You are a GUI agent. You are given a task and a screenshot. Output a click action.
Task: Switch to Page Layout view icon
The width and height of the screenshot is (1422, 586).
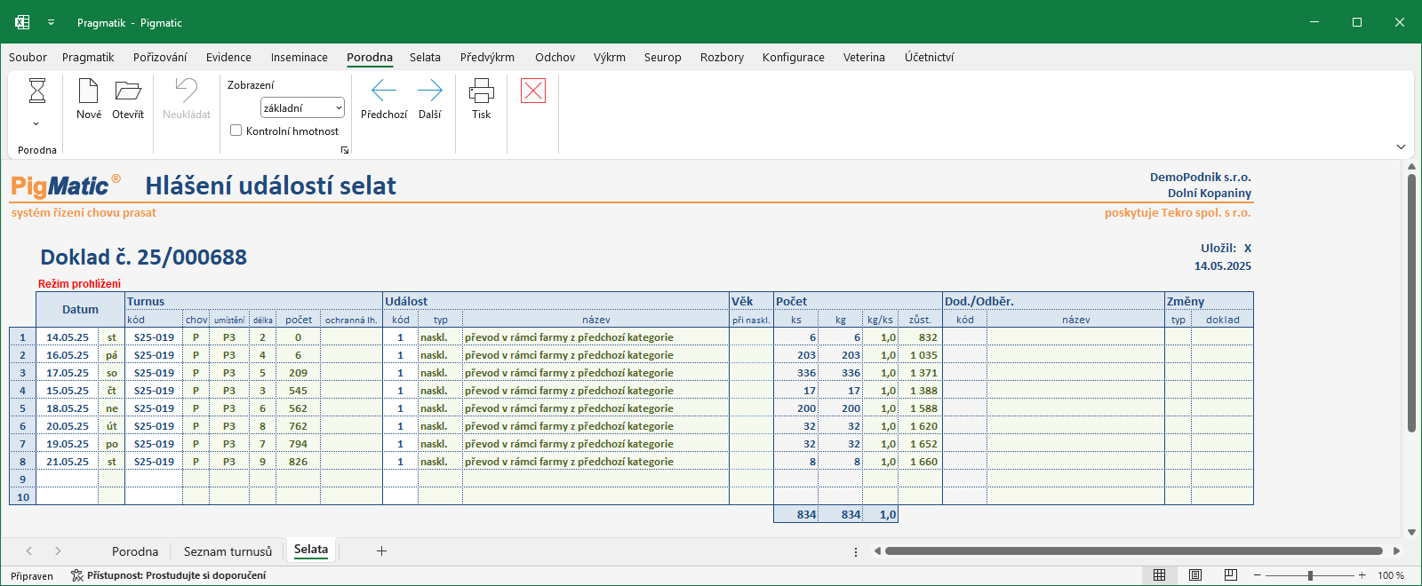tap(1195, 575)
